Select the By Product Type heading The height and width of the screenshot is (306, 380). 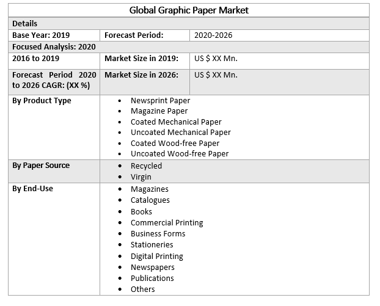(42, 101)
